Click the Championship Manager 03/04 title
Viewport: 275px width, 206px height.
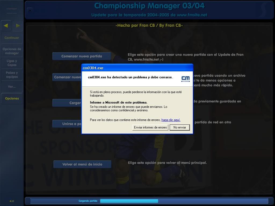point(149,6)
